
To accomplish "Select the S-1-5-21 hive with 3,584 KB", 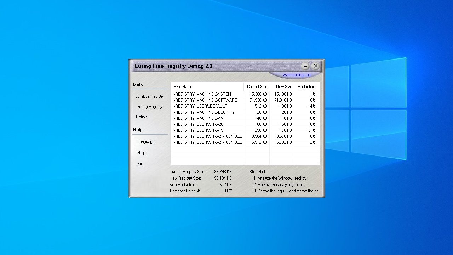I will [244, 136].
